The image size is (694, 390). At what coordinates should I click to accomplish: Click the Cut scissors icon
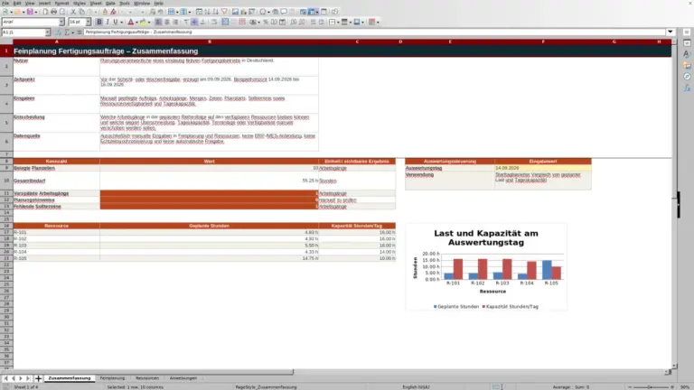(73, 12)
